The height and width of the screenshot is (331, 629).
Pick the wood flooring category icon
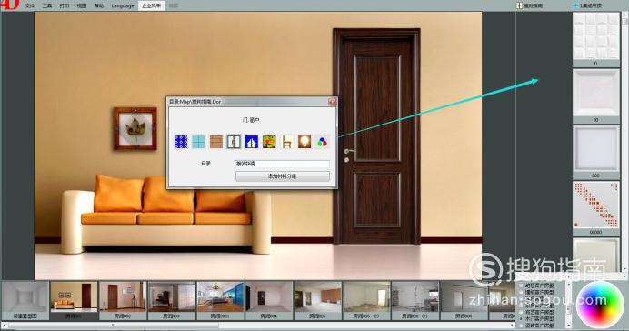coord(216,142)
